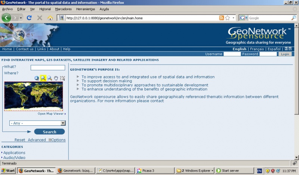Open the Marcadores menu

point(63,9)
